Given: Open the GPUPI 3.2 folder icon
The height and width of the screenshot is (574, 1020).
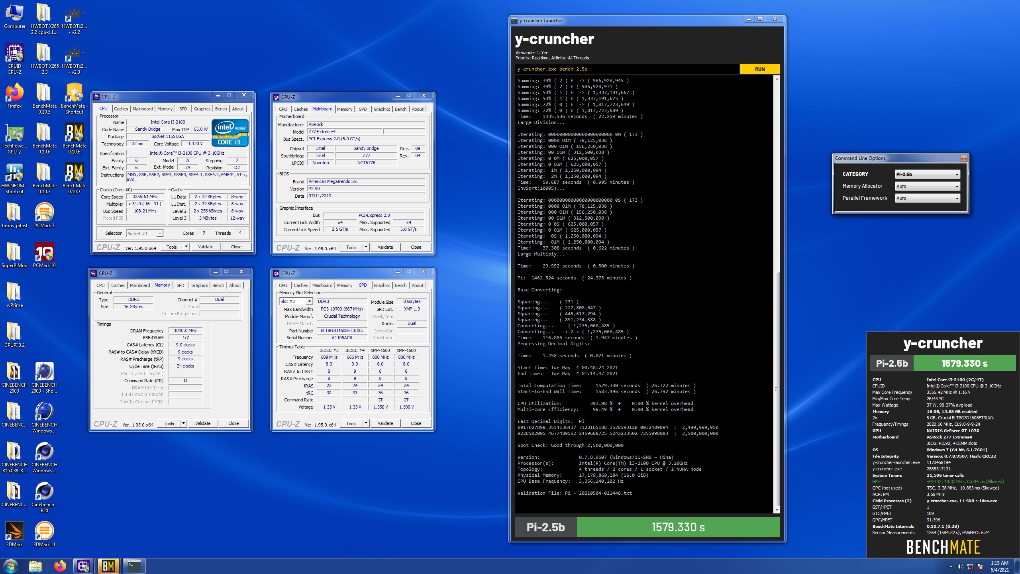Looking at the screenshot, I should pos(15,335).
